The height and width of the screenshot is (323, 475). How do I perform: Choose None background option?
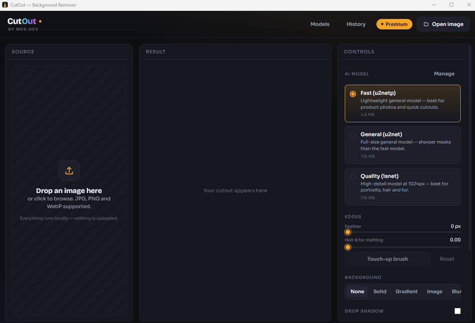click(x=357, y=292)
